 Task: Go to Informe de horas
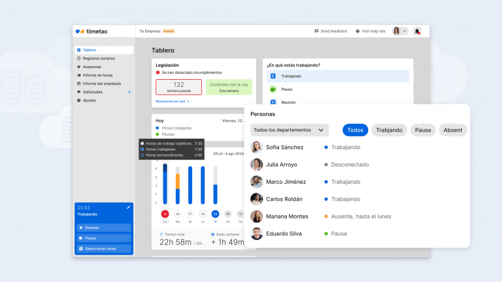click(97, 75)
